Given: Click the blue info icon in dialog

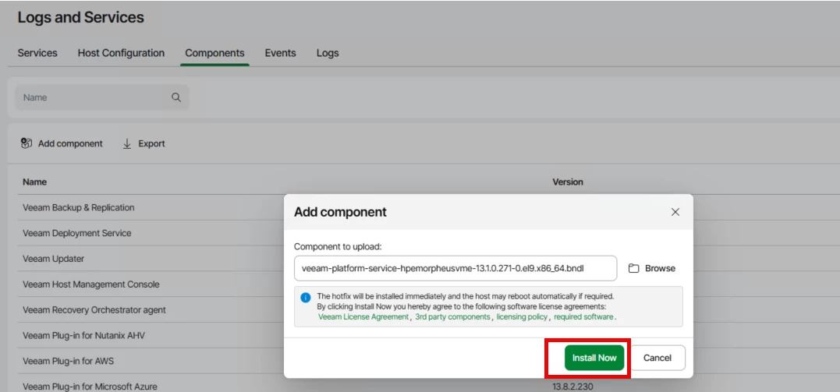Looking at the screenshot, I should (x=306, y=297).
